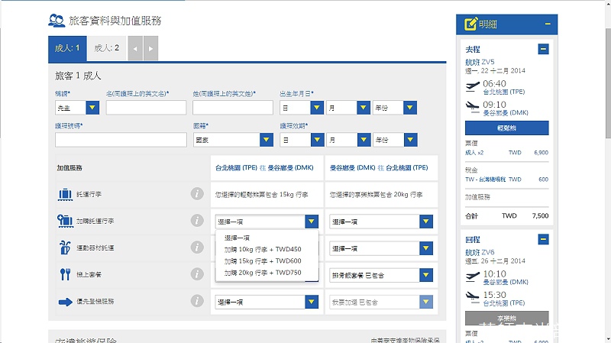Open the title dropdown showing 先生

point(77,108)
